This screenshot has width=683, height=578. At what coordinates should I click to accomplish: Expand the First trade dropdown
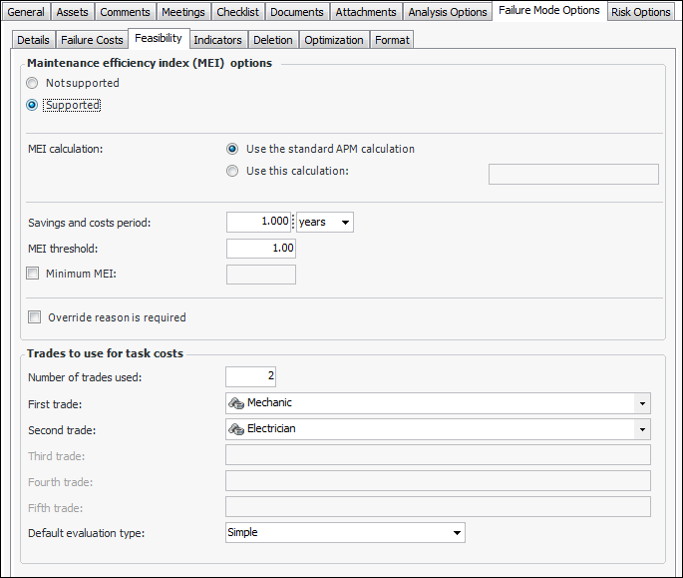pos(642,403)
